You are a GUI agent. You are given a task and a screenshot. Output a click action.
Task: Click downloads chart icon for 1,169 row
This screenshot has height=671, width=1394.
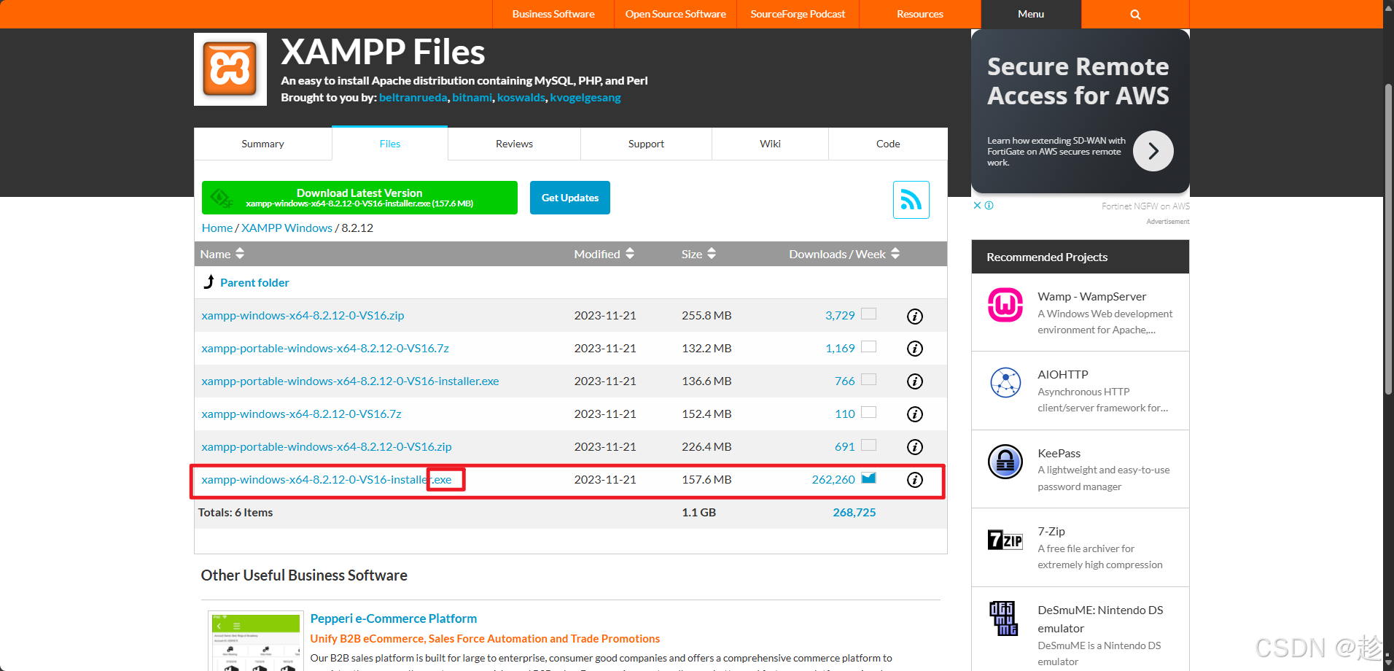(868, 346)
